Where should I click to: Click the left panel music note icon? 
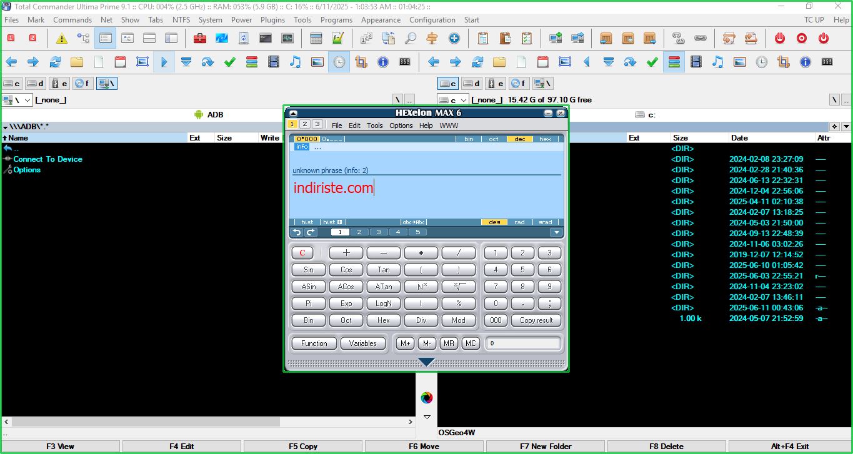pos(296,62)
